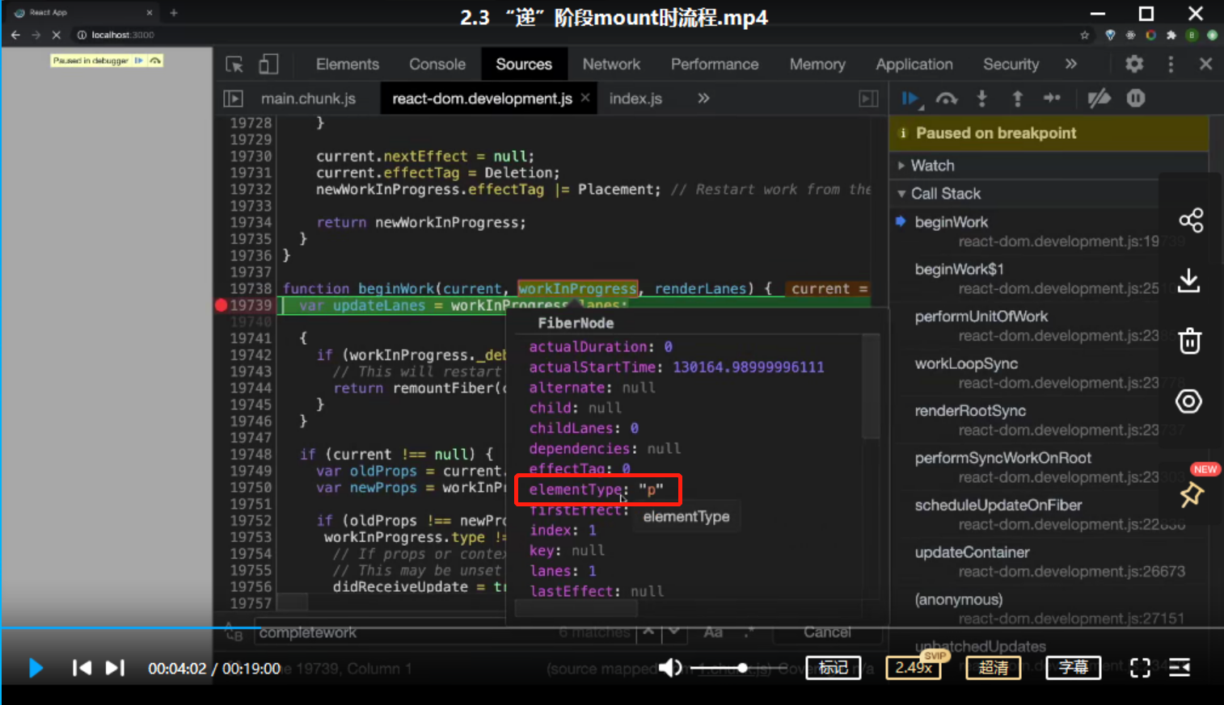The height and width of the screenshot is (705, 1224).
Task: Step out of current function
Action: (x=1017, y=99)
